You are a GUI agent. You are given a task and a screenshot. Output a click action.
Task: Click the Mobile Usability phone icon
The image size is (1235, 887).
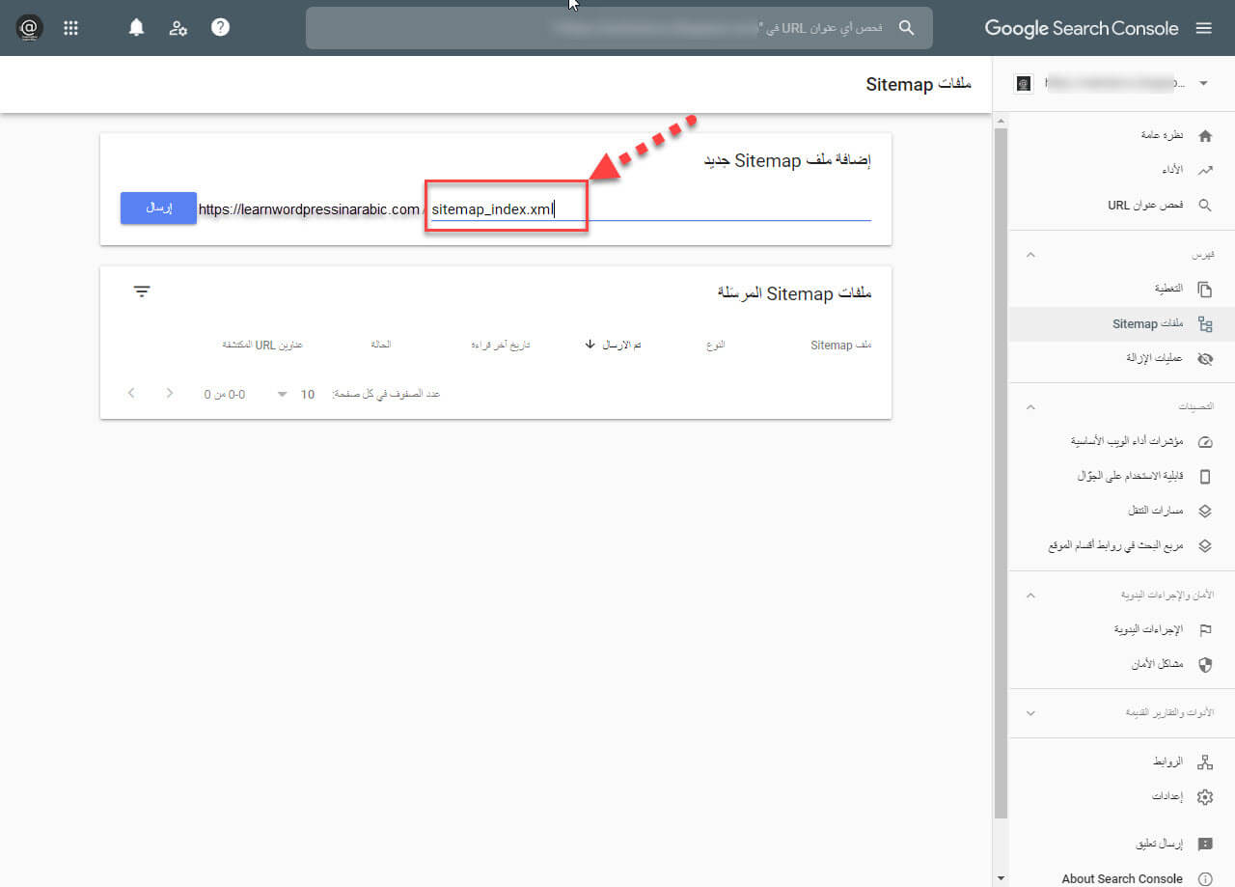click(1204, 477)
